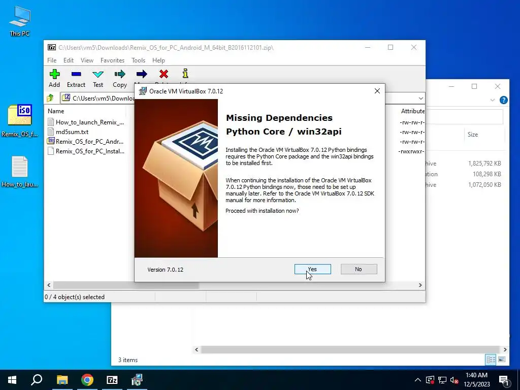
Task: Open the notification center icon
Action: click(504, 380)
